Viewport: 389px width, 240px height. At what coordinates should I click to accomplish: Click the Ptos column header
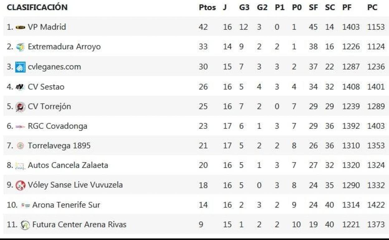(207, 8)
